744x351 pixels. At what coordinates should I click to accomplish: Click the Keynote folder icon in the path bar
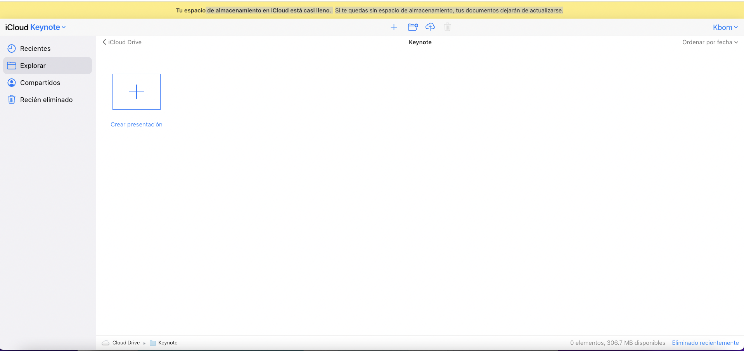tap(153, 343)
